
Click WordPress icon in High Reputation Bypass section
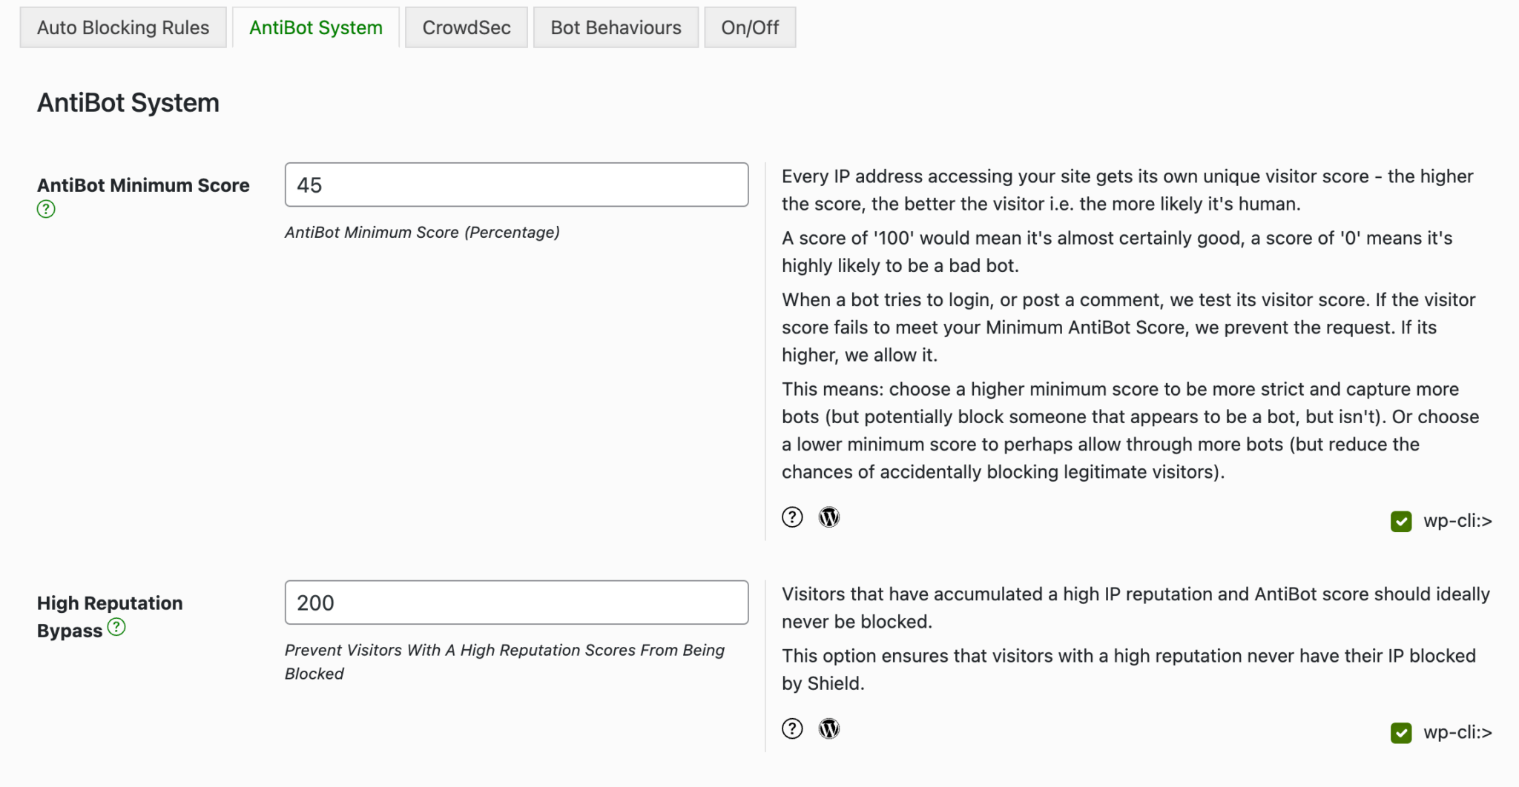[x=829, y=728]
